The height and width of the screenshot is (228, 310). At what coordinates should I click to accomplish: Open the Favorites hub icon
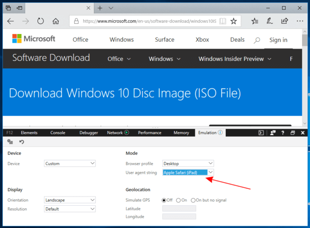point(255,21)
